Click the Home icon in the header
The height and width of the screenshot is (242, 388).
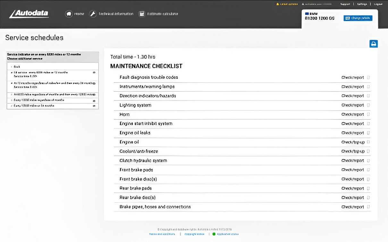click(x=69, y=14)
